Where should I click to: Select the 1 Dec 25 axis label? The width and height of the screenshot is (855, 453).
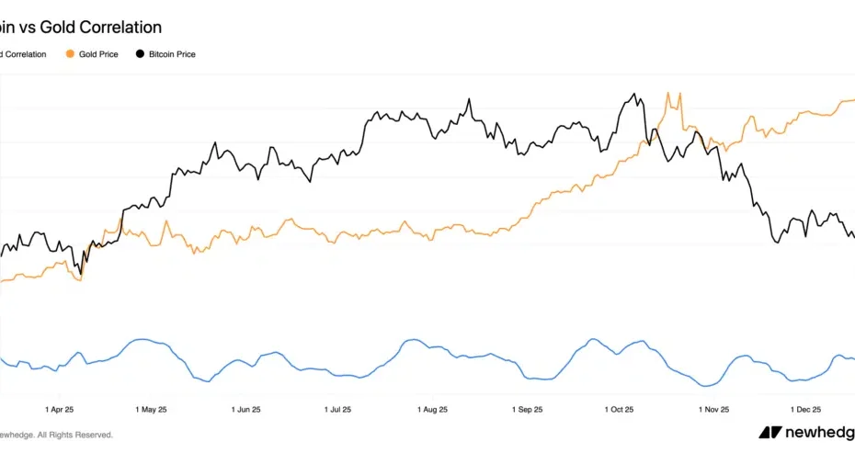pyautogui.click(x=805, y=409)
